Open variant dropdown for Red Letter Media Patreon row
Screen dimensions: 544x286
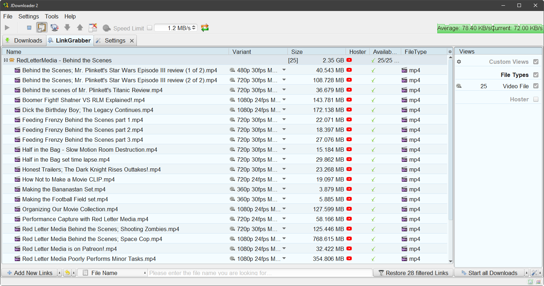tap(284, 248)
